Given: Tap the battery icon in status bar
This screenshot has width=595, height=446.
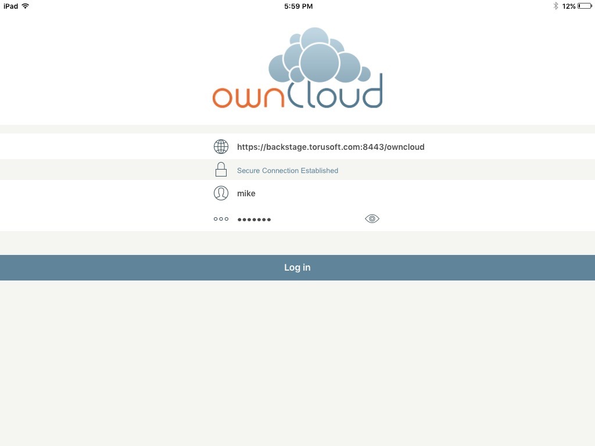Looking at the screenshot, I should (585, 6).
